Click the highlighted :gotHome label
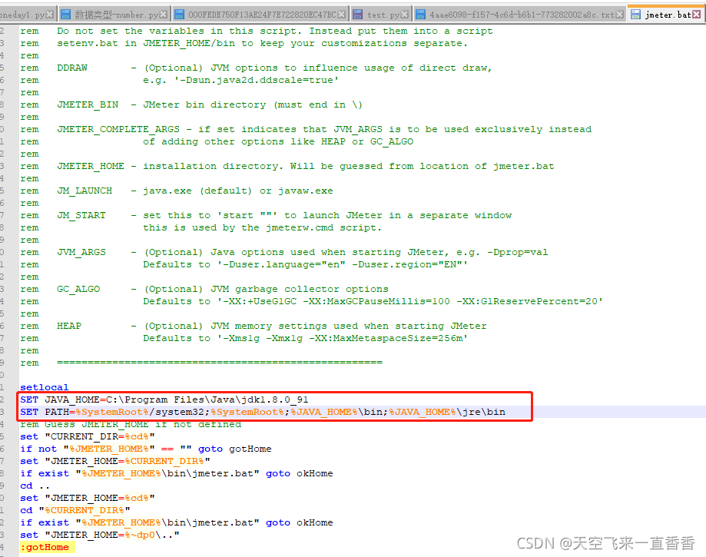The height and width of the screenshot is (557, 706). pyautogui.click(x=44, y=546)
